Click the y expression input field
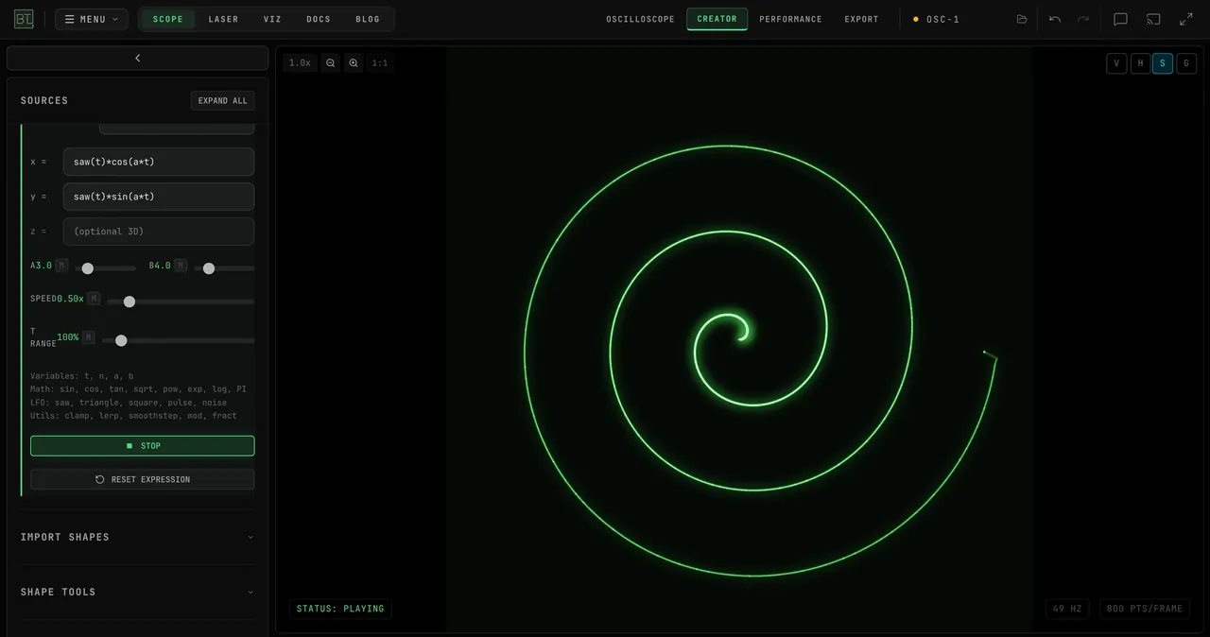Viewport: 1210px width, 637px height. click(159, 197)
